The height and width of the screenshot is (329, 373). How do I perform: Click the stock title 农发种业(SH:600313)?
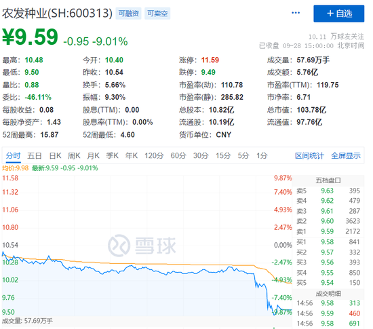(57, 14)
